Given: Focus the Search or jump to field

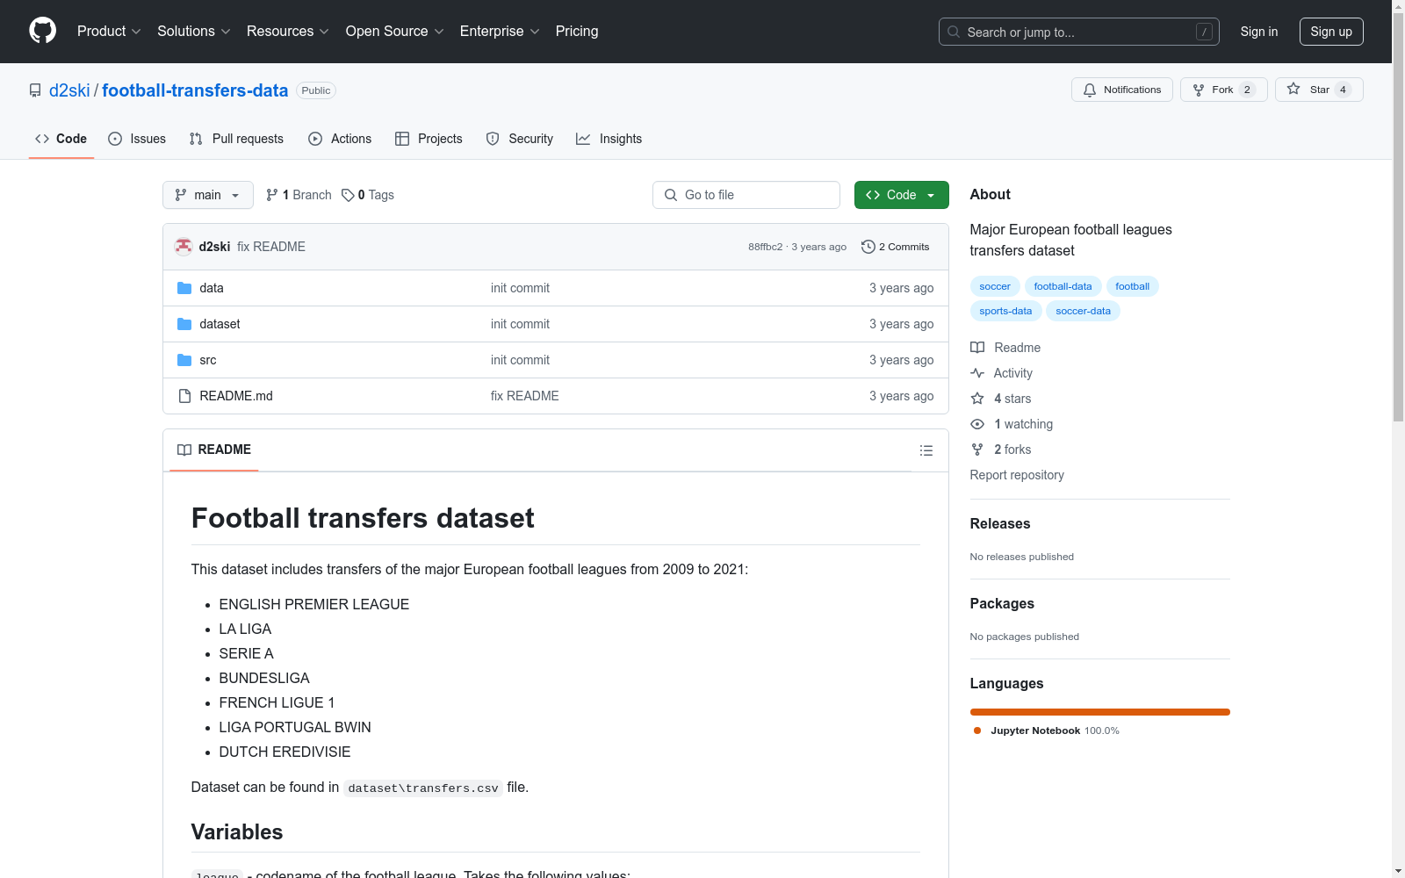Looking at the screenshot, I should tap(1079, 32).
